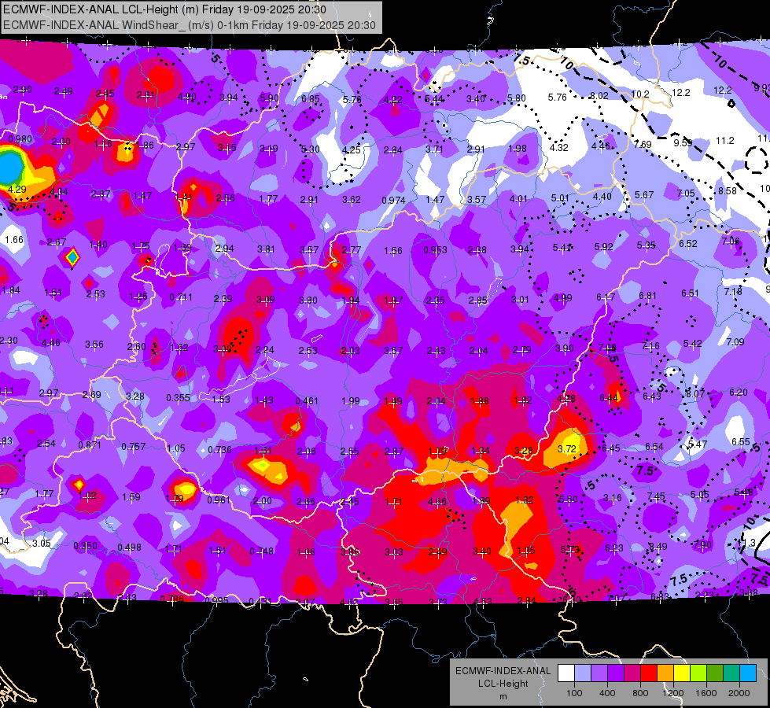Click the red legend swatch
The height and width of the screenshot is (708, 770).
[x=649, y=673]
